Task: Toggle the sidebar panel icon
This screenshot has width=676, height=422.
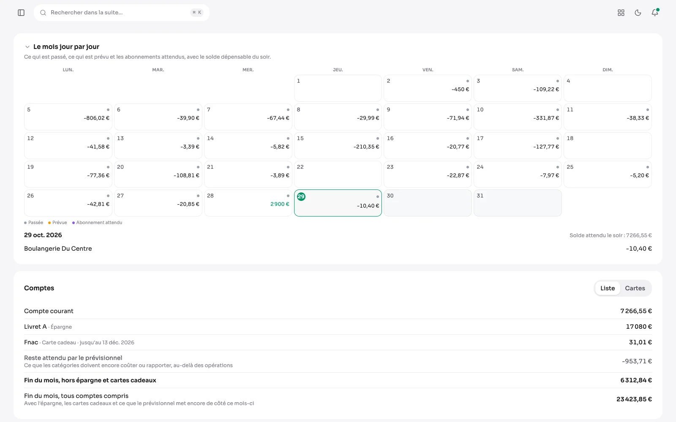Action: (21, 13)
